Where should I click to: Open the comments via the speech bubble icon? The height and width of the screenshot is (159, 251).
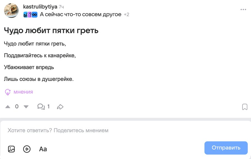coord(41,106)
